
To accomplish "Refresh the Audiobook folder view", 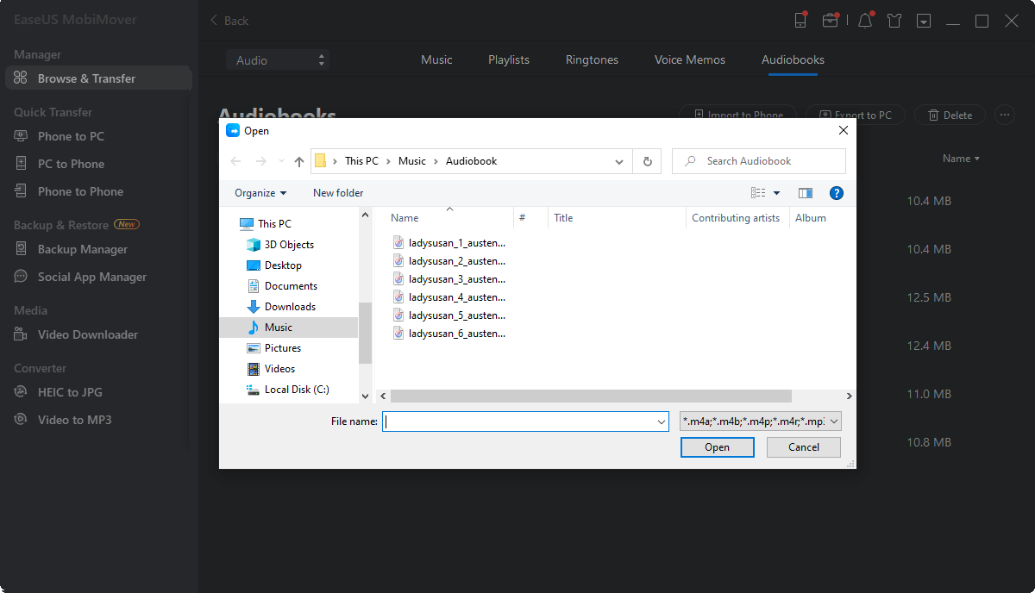I will click(x=647, y=161).
